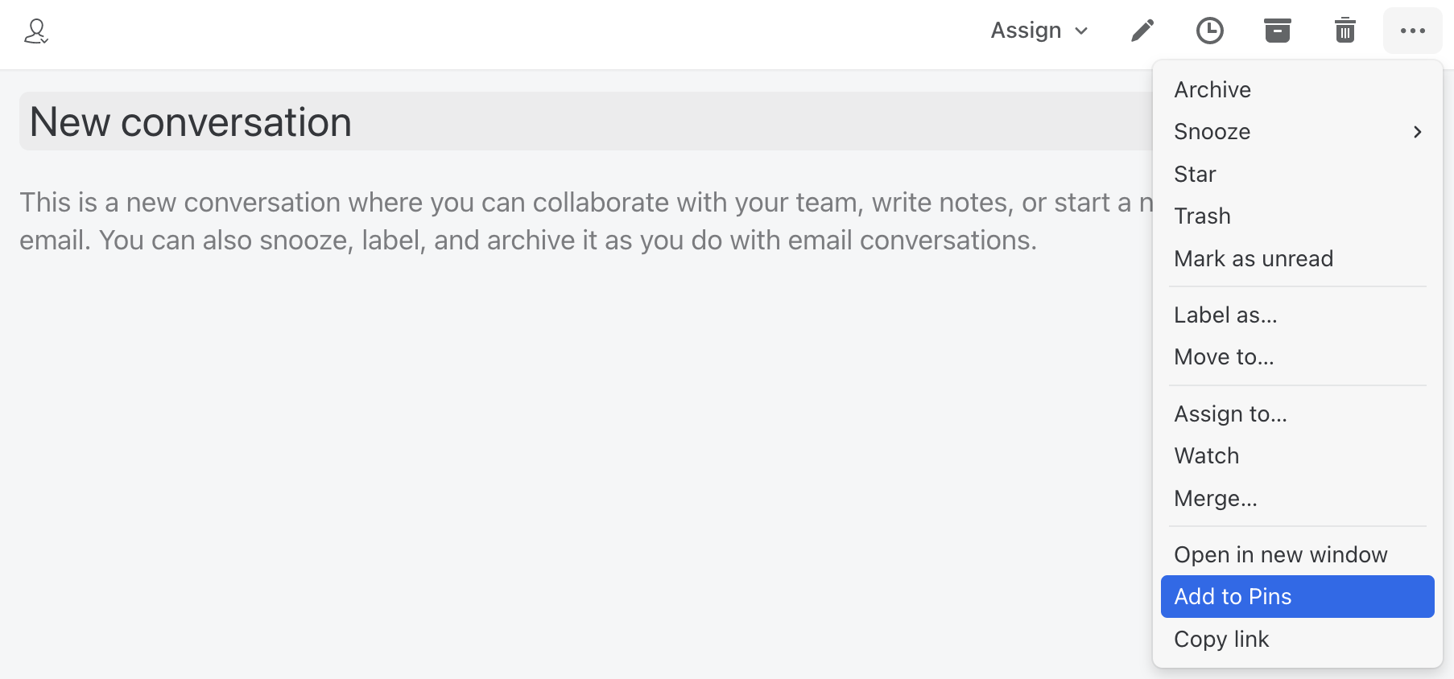Click the contact person icon
1454x679 pixels.
pos(36,31)
